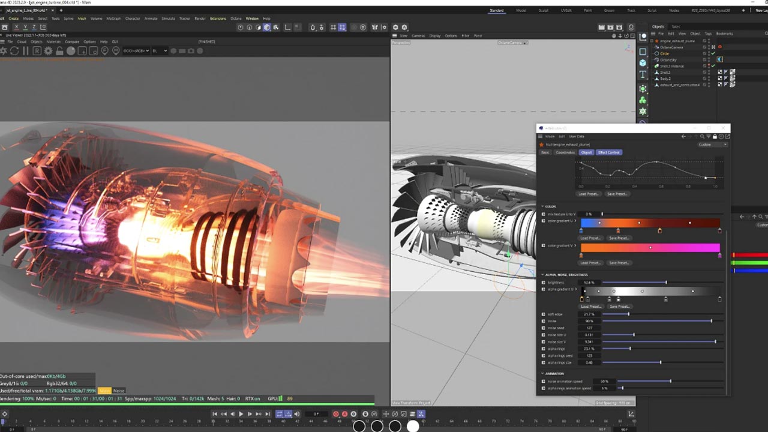Open the Custom dropdown in the Attributes panel
This screenshot has width=768, height=432.
point(712,145)
